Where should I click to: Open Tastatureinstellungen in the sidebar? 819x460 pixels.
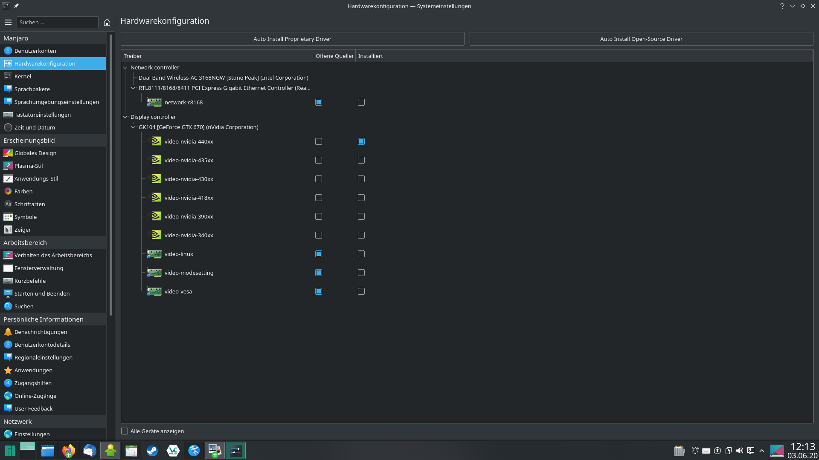coord(53,115)
